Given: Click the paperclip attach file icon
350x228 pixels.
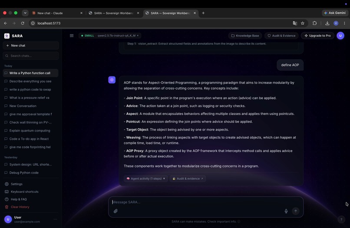Looking at the screenshot, I should tap(116, 211).
